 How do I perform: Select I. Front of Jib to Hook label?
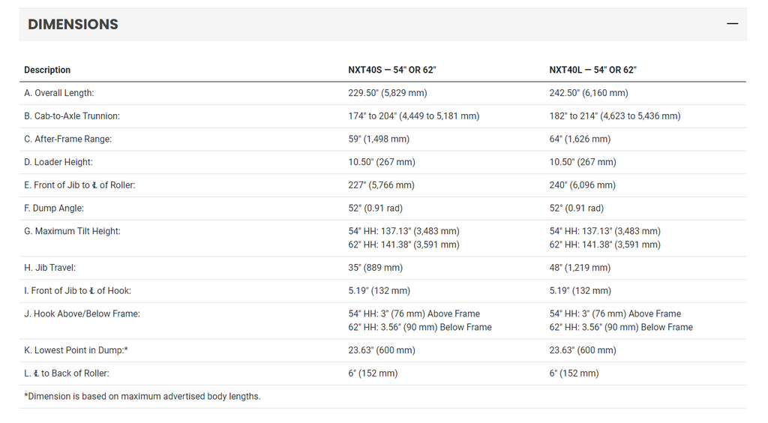coord(78,291)
